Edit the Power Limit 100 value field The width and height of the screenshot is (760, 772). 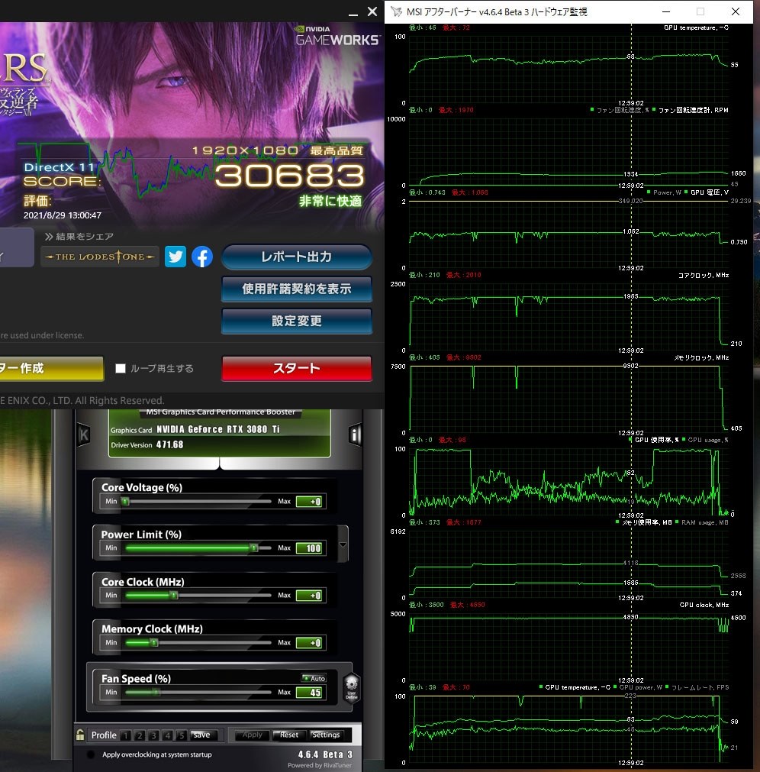click(309, 548)
